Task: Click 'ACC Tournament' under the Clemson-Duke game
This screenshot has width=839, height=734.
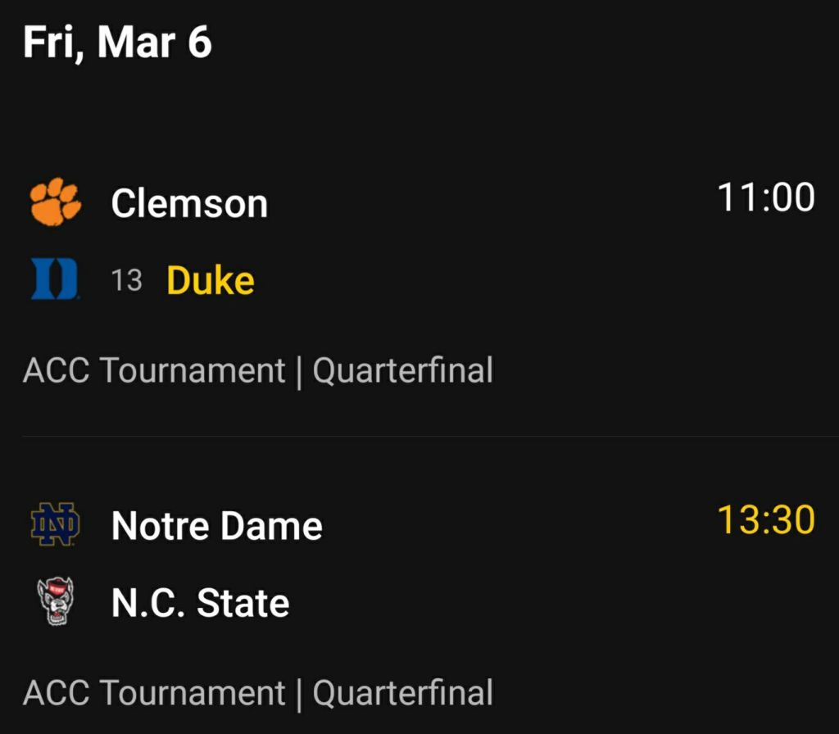Action: (153, 370)
